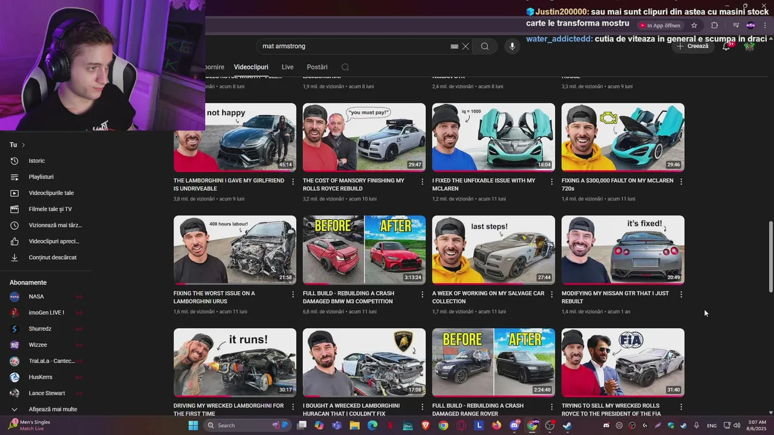
Task: Open the taskbar clock showing 3:07 AM
Action: [756, 425]
